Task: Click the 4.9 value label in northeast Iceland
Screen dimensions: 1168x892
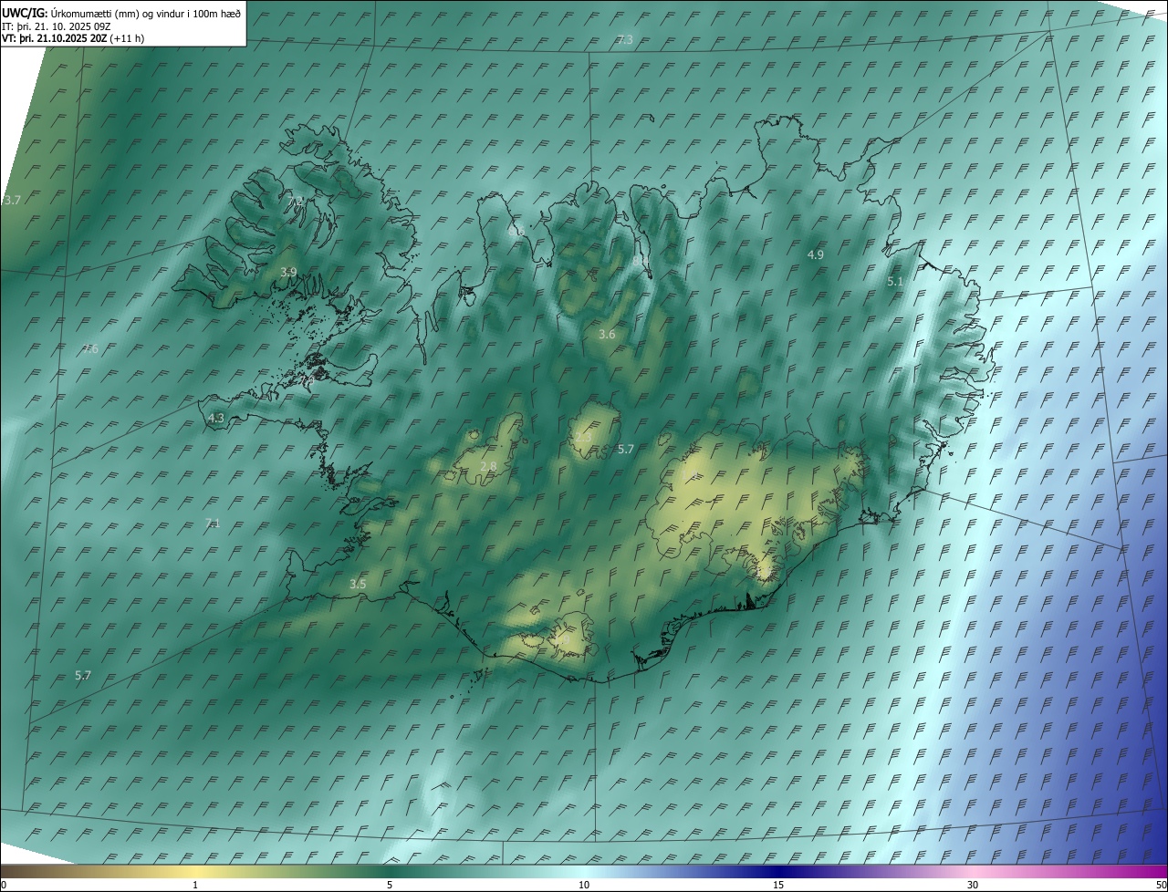Action: [x=816, y=254]
